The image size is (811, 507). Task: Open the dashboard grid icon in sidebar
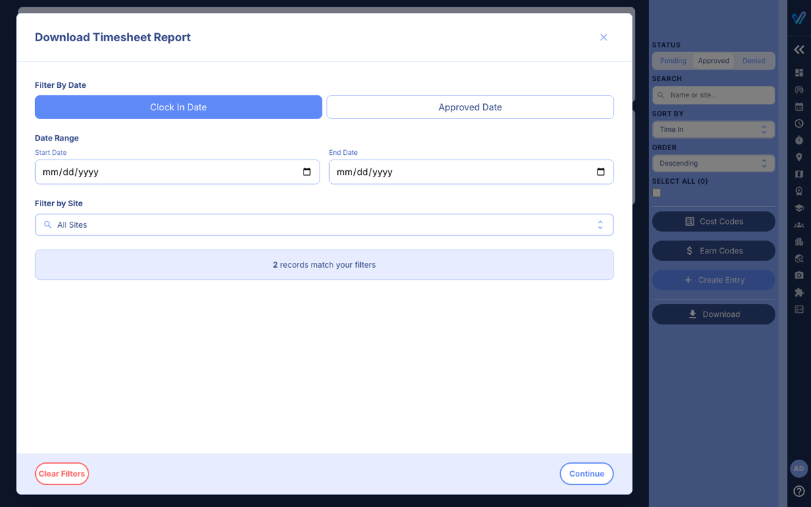point(799,72)
